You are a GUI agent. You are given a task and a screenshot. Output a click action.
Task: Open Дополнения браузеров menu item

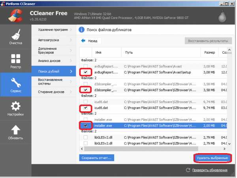54,51
